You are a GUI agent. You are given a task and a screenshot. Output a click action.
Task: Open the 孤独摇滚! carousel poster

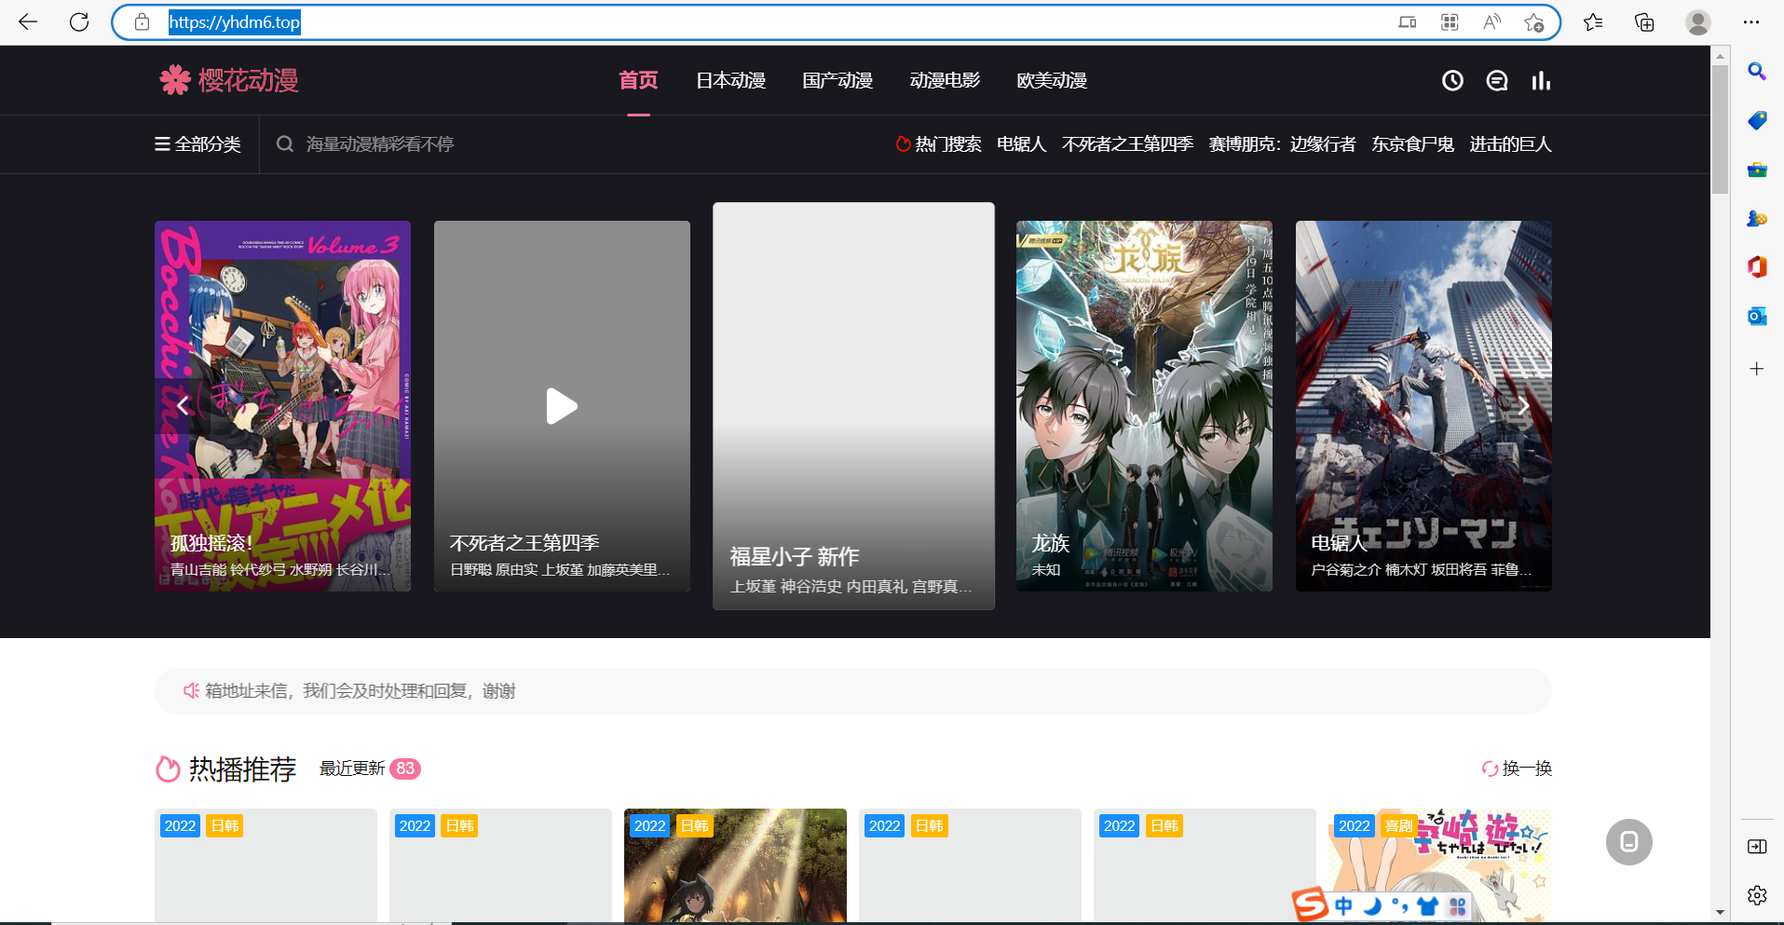282,406
